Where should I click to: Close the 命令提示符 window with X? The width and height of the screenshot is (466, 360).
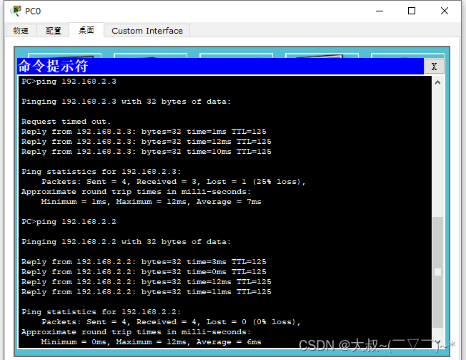point(435,67)
